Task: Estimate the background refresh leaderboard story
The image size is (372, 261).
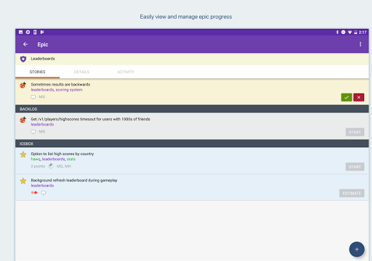Action: 352,193
